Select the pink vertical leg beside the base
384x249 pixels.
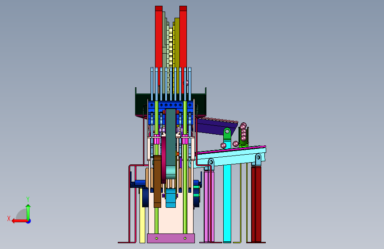(209, 206)
